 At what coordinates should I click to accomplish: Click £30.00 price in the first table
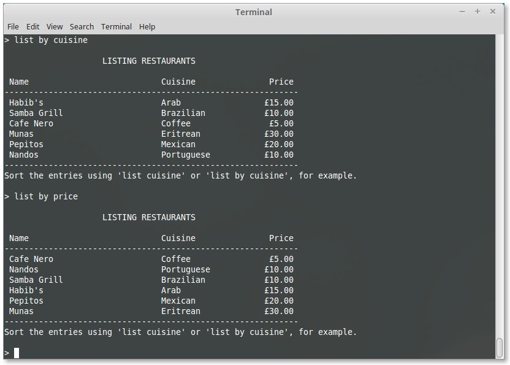pyautogui.click(x=279, y=134)
